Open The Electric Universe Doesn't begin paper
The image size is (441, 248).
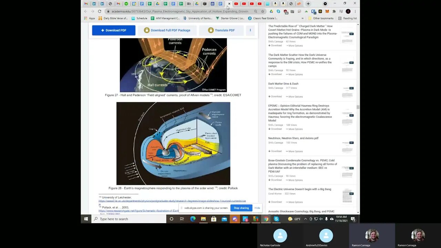click(300, 189)
